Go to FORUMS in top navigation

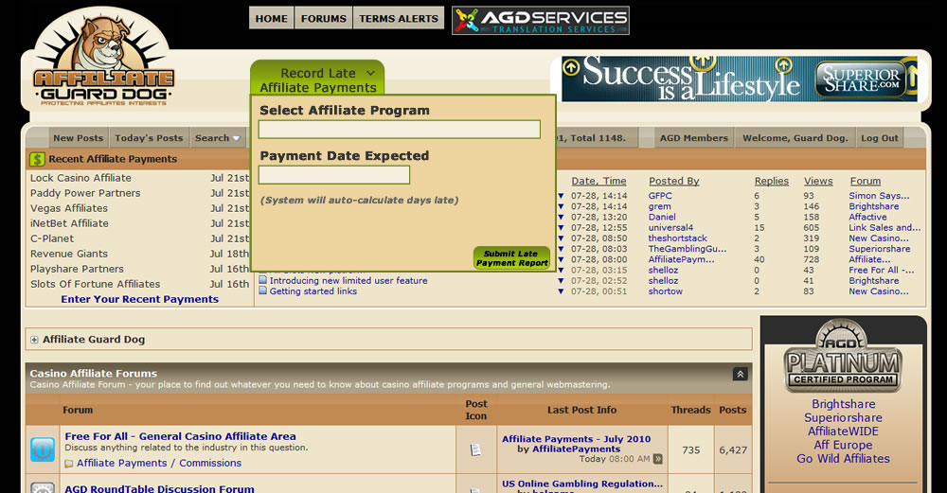[x=324, y=18]
